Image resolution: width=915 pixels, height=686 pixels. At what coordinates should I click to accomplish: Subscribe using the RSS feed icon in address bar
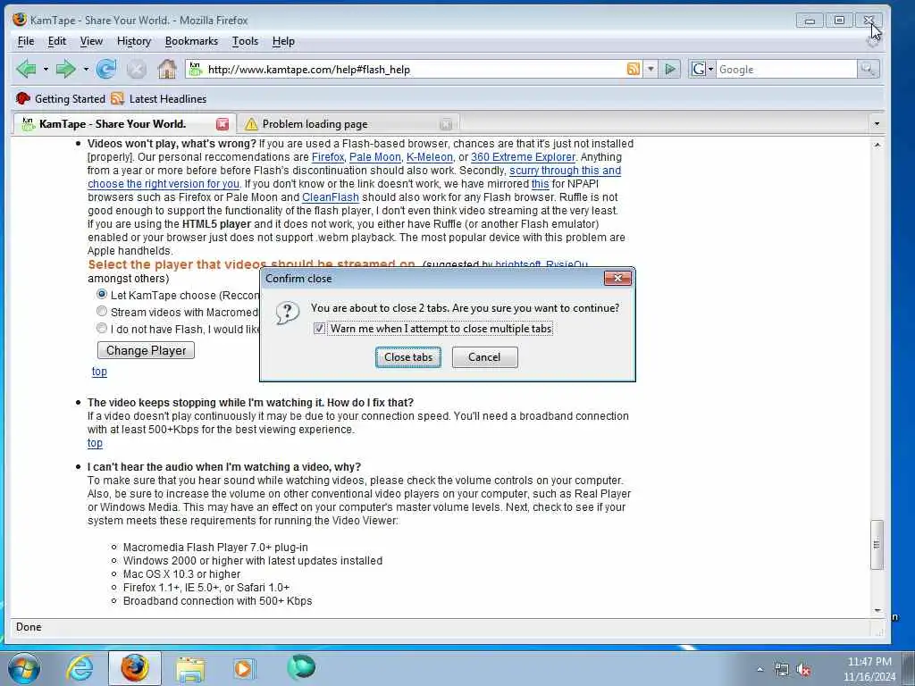tap(634, 69)
